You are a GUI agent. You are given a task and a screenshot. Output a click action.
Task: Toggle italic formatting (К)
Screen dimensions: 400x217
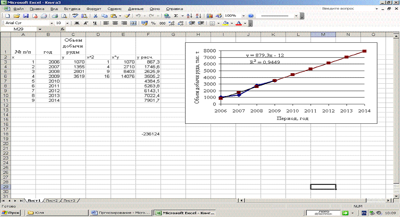(x=86, y=23)
